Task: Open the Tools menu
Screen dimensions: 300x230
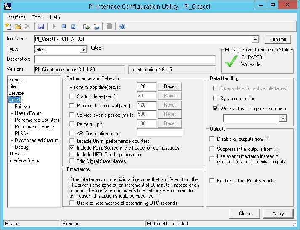Action: [x=37, y=17]
